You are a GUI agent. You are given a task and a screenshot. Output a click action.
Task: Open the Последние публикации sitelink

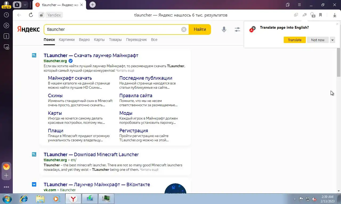click(146, 78)
